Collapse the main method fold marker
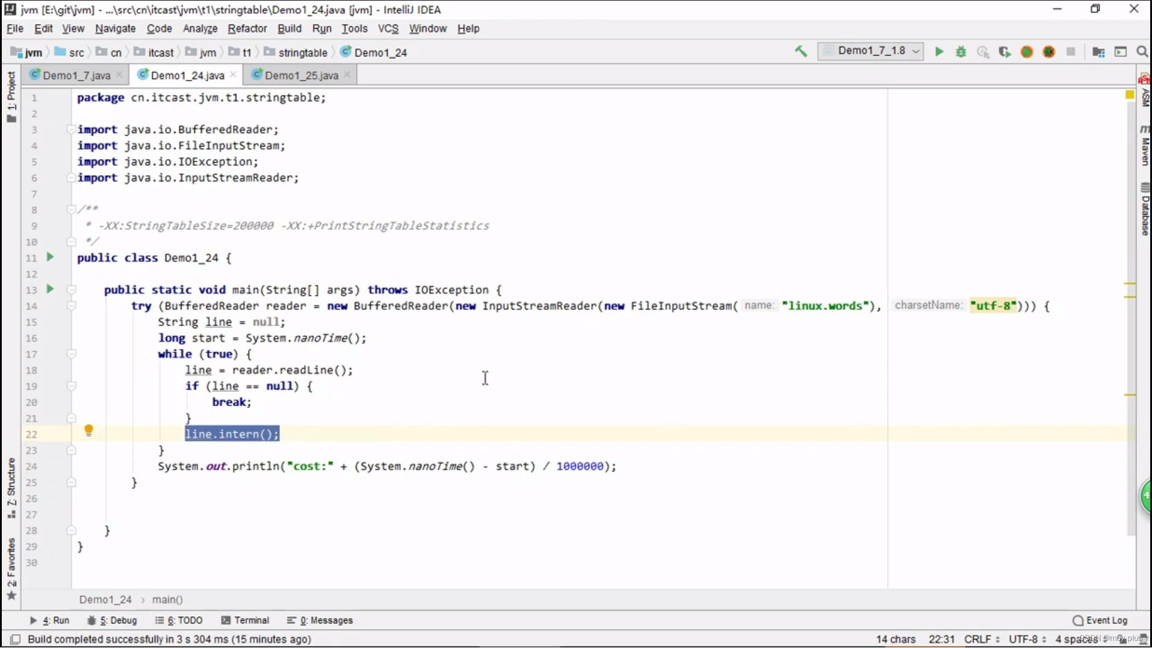 (71, 290)
